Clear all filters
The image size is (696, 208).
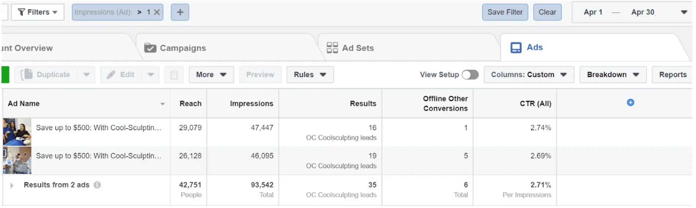point(547,12)
